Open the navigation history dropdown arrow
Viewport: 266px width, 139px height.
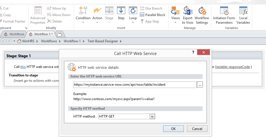(14, 41)
